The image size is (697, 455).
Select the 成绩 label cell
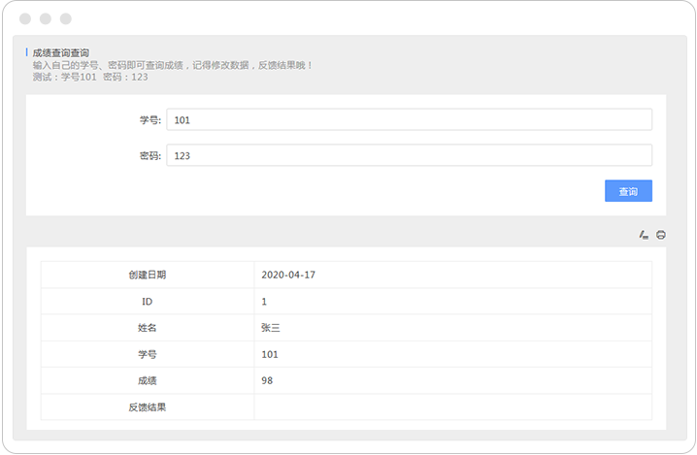(x=147, y=380)
